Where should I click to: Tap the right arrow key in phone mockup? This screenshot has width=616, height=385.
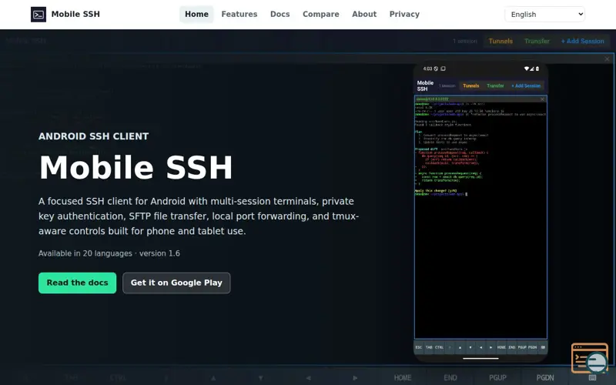490,347
